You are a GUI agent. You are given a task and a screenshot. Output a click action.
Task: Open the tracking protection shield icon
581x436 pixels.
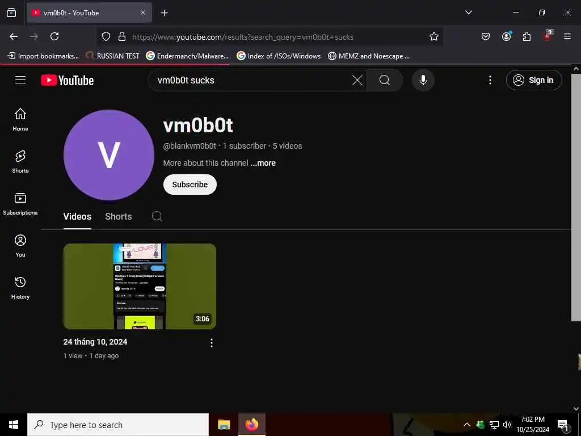tap(106, 37)
